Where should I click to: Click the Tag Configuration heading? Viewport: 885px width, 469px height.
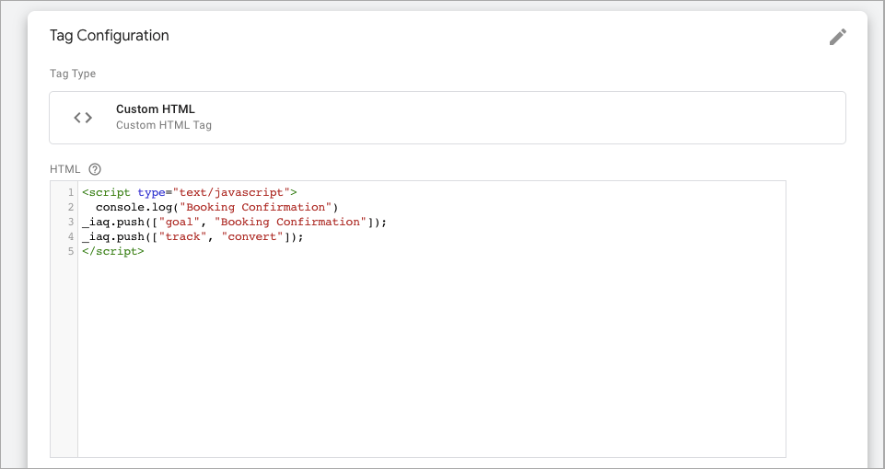click(x=110, y=36)
